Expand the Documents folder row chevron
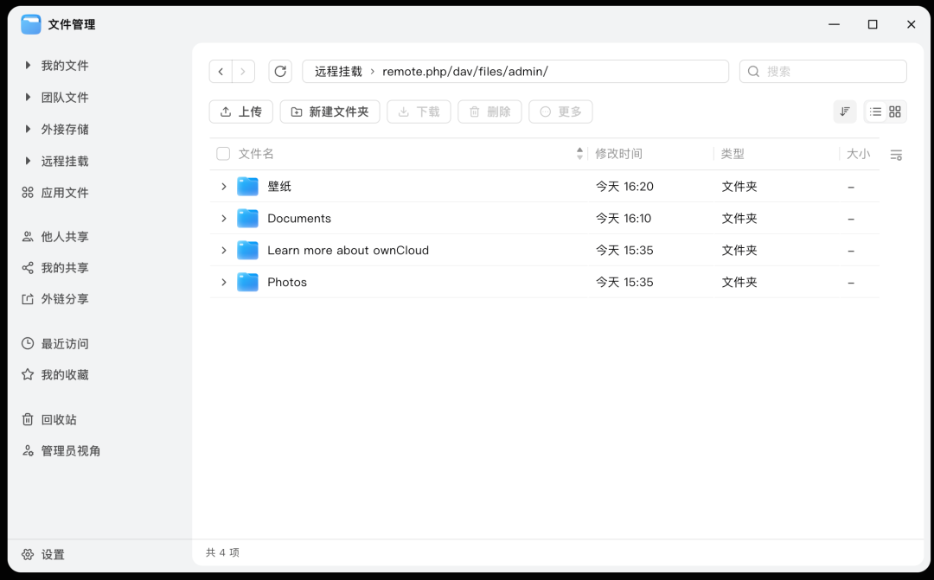 point(224,219)
